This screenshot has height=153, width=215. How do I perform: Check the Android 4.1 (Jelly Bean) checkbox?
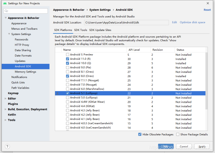coord(67,119)
